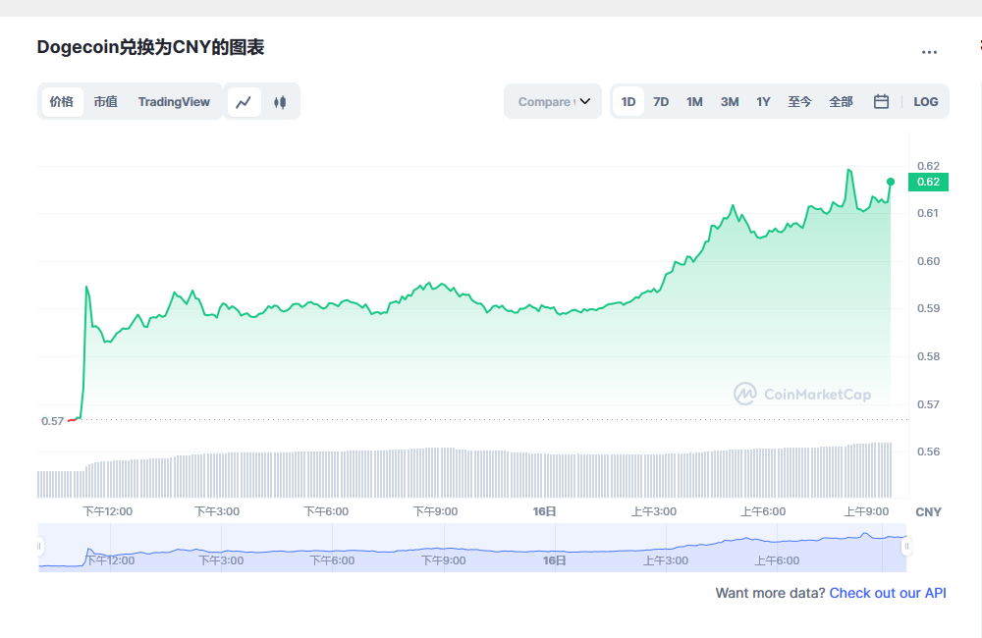Viewport: 982px width, 638px height.
Task: Open the three-dot more options menu
Action: point(929,52)
